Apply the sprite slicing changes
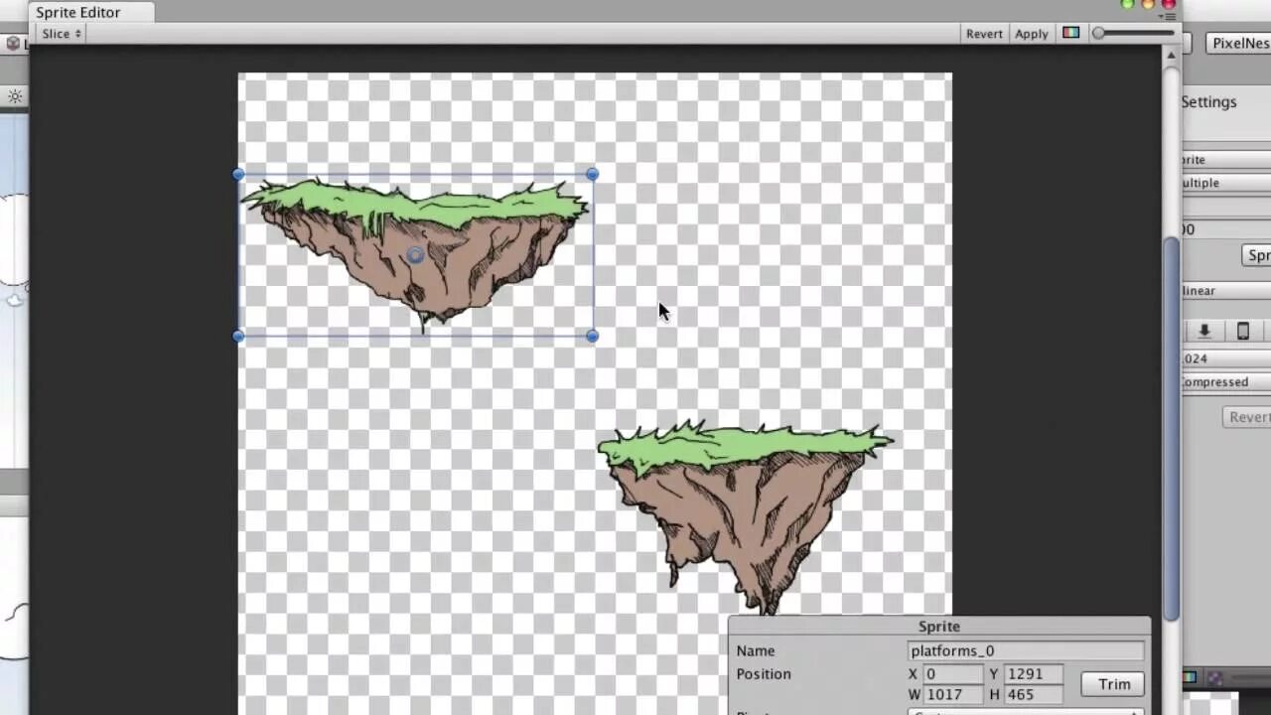The width and height of the screenshot is (1271, 715). point(1031,33)
